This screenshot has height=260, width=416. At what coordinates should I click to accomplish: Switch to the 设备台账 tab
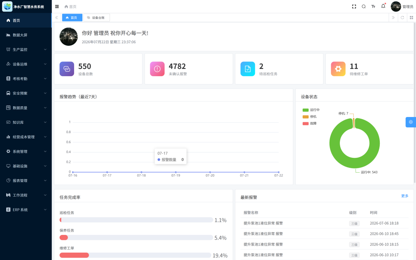tap(96, 17)
